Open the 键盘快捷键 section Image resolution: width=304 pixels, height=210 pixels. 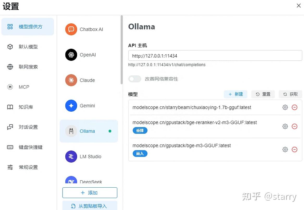click(28, 147)
